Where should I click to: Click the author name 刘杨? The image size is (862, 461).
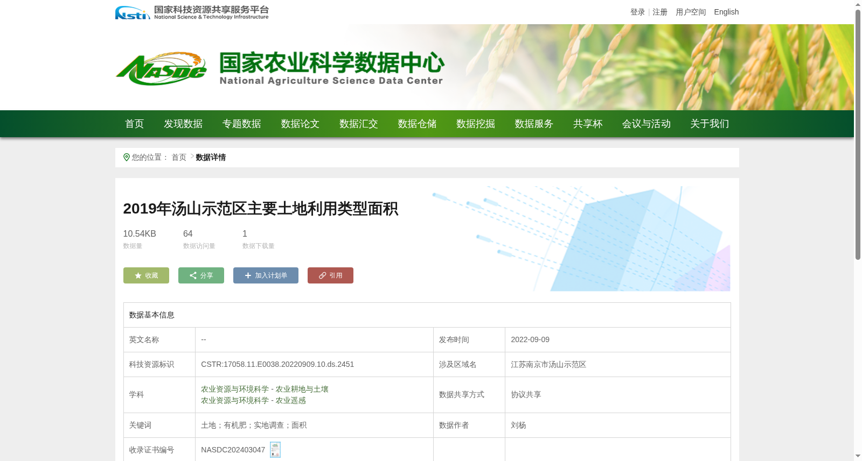[x=518, y=425]
